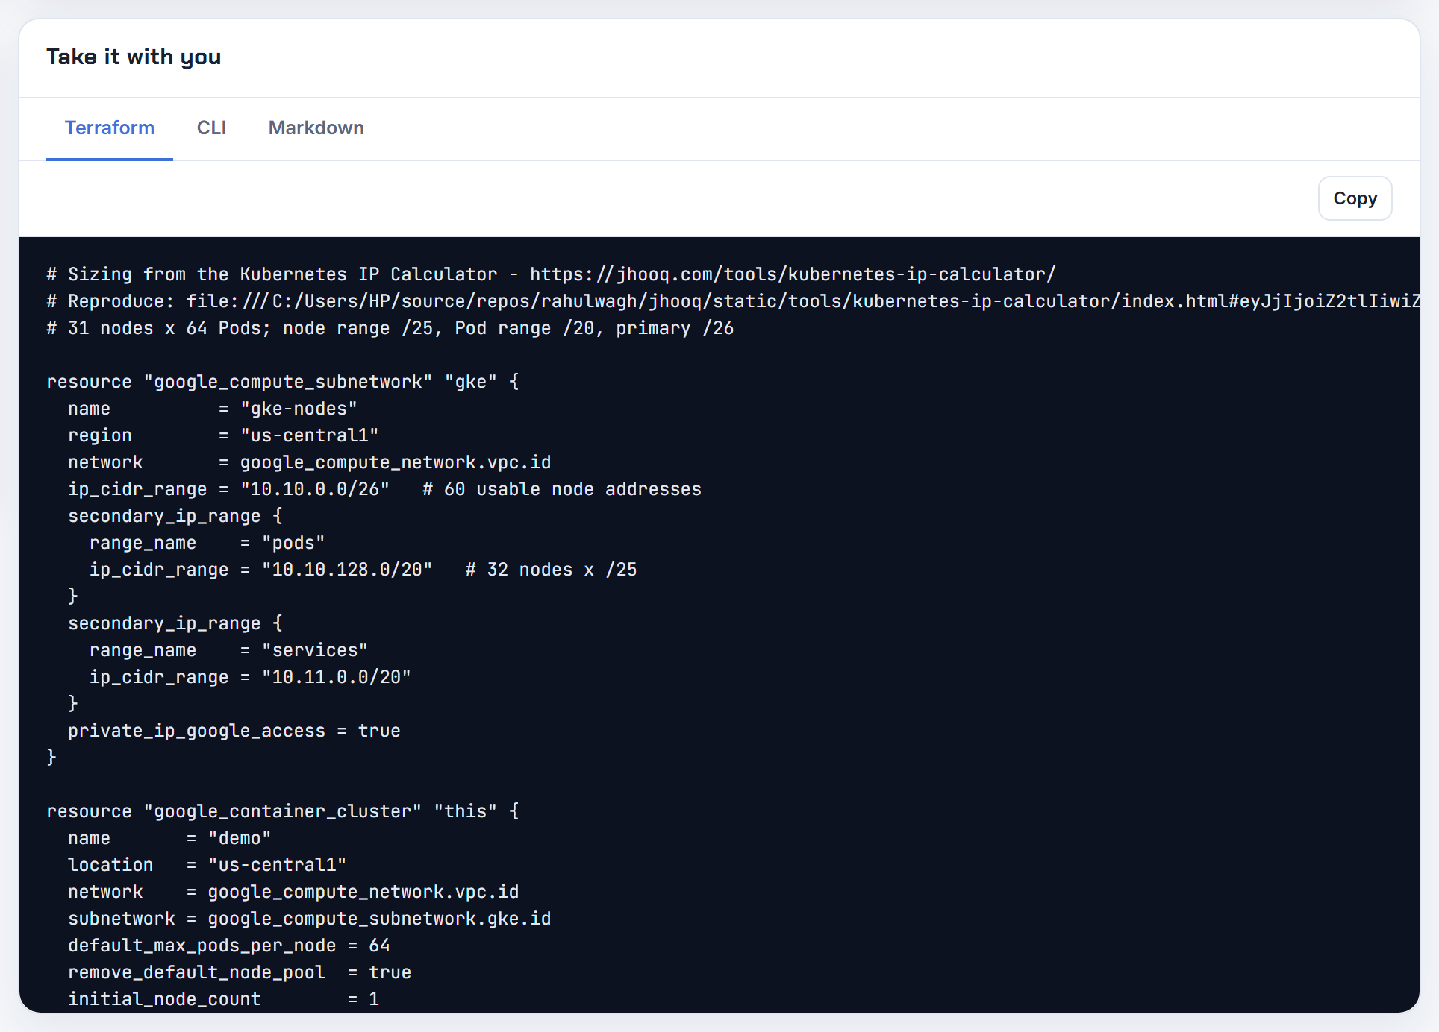This screenshot has width=1439, height=1032.
Task: Click the name = "gke-nodes" line
Action: pos(213,409)
